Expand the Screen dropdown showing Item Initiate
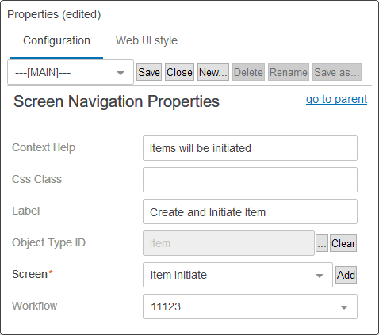379x335 pixels. pyautogui.click(x=238, y=275)
